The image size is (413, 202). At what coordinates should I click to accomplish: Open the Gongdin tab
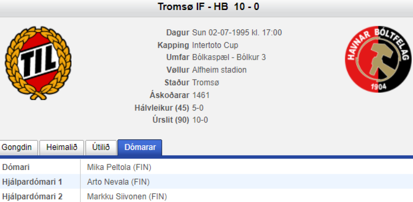[17, 148]
